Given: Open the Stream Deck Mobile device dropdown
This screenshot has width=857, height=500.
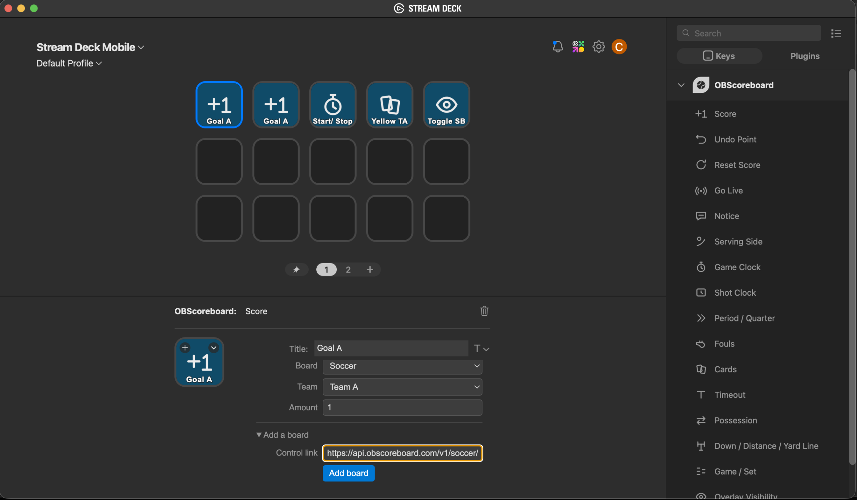Looking at the screenshot, I should pos(90,47).
